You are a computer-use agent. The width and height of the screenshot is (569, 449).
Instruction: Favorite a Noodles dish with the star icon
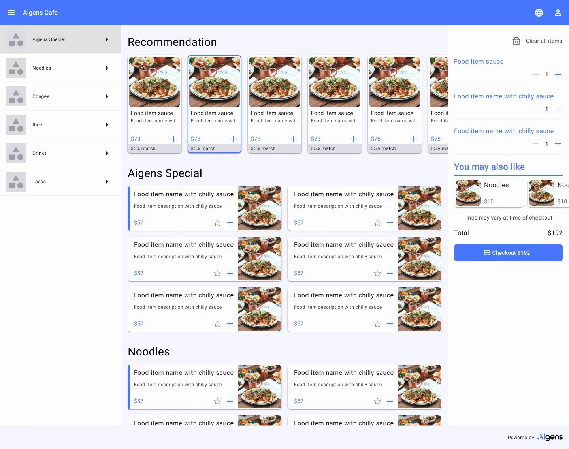217,401
